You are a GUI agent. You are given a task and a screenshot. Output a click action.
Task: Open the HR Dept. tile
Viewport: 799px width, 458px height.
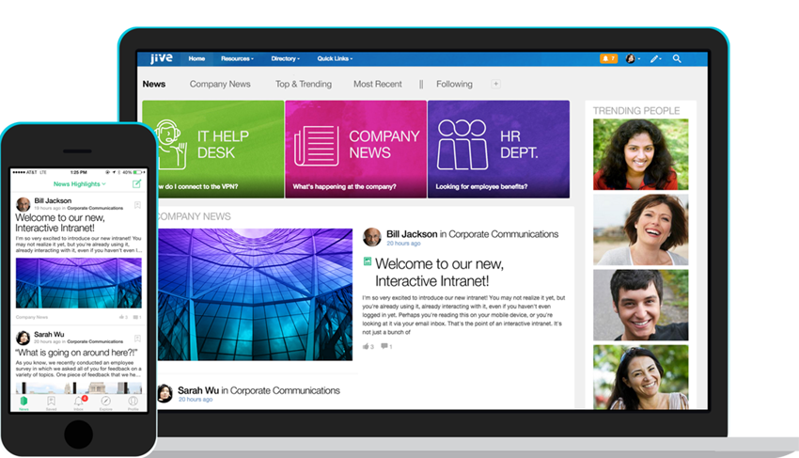pos(498,149)
